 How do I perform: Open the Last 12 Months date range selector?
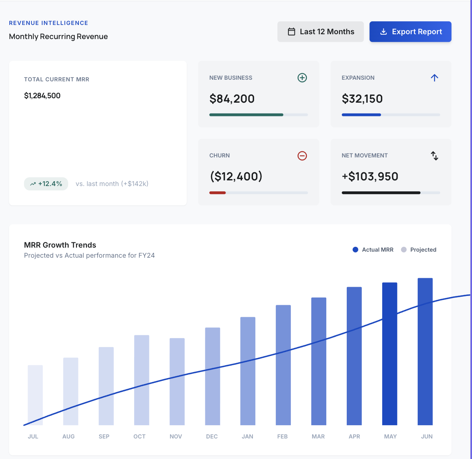(321, 31)
